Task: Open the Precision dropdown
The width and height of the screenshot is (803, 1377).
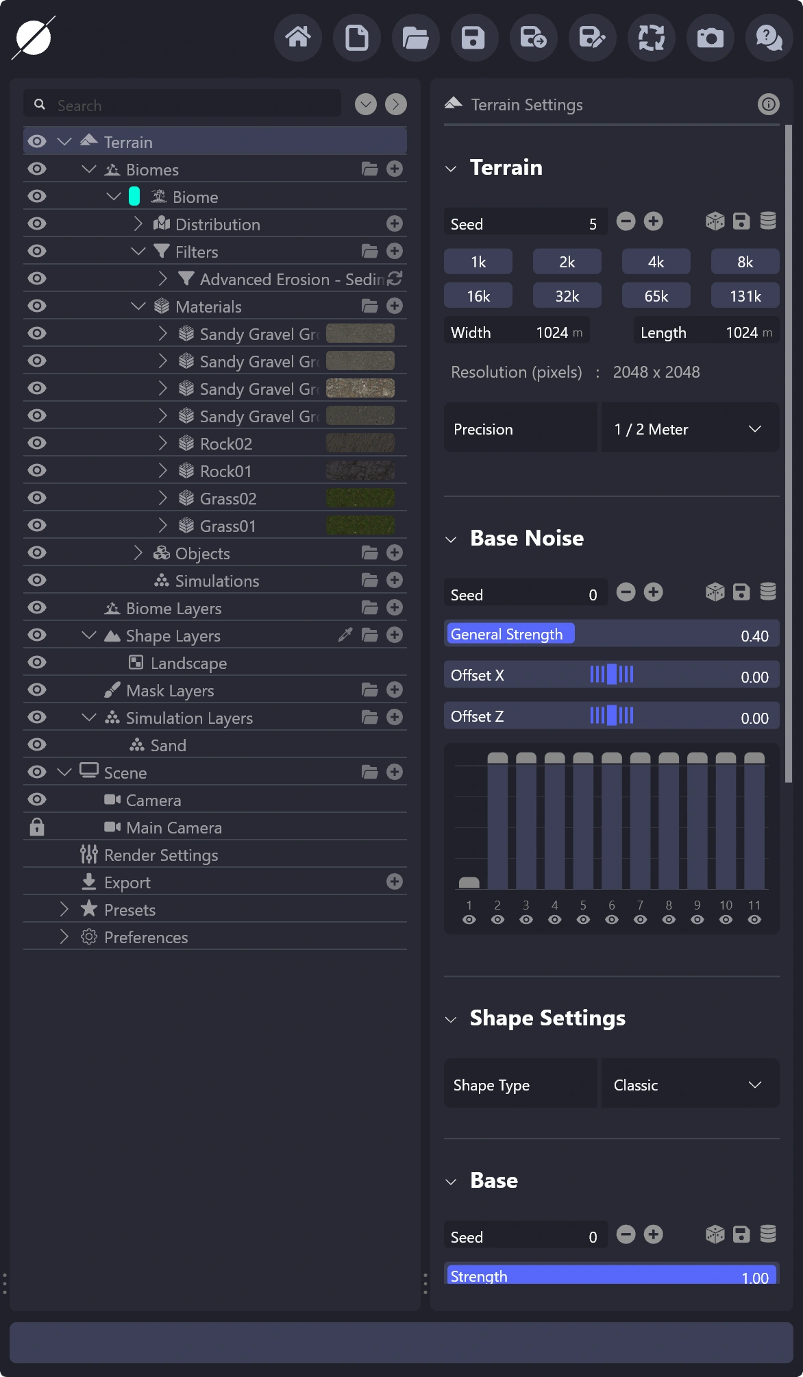Action: [690, 429]
